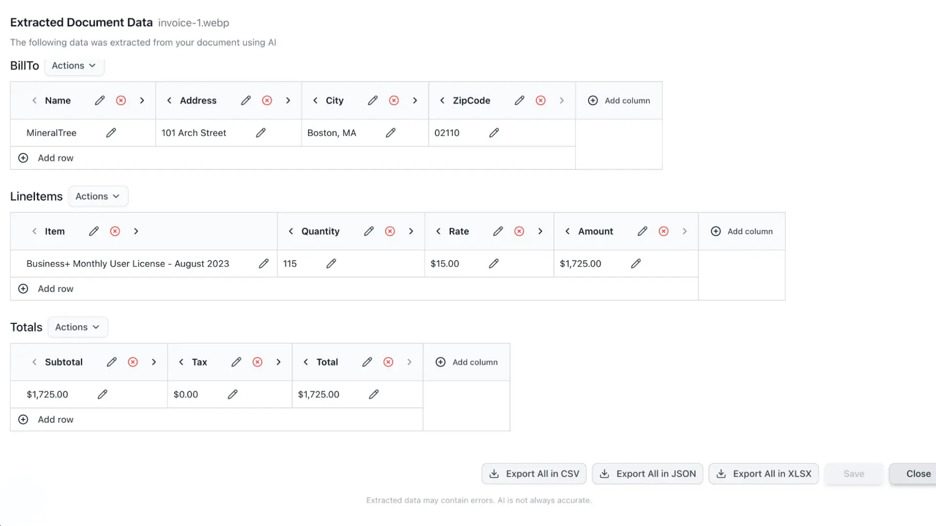Screen dimensions: 936x526
Task: Delete the Tax column
Action: tap(257, 362)
